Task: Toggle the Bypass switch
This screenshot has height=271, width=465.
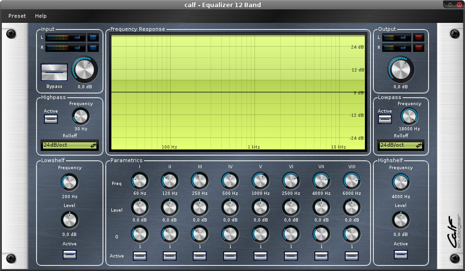Action: coord(54,73)
